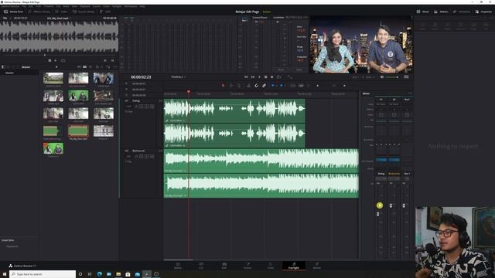Select the Backsound music clip on A2
The width and height of the screenshot is (495, 278).
(261, 173)
